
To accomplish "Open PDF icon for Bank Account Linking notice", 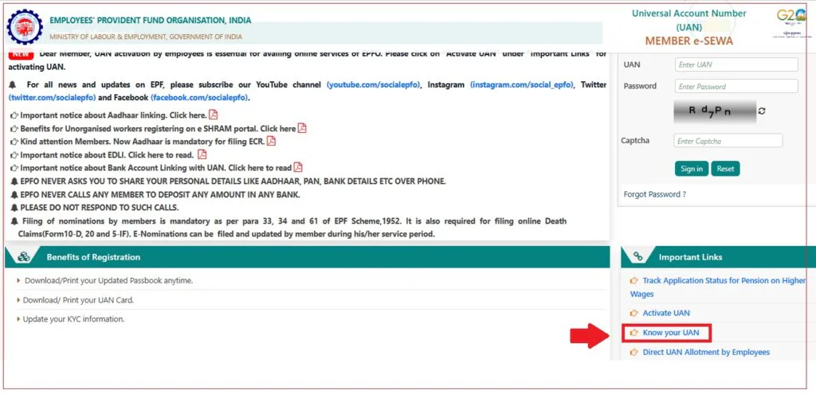I will tap(298, 167).
